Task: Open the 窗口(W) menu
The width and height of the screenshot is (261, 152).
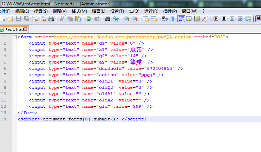Action: [189, 11]
